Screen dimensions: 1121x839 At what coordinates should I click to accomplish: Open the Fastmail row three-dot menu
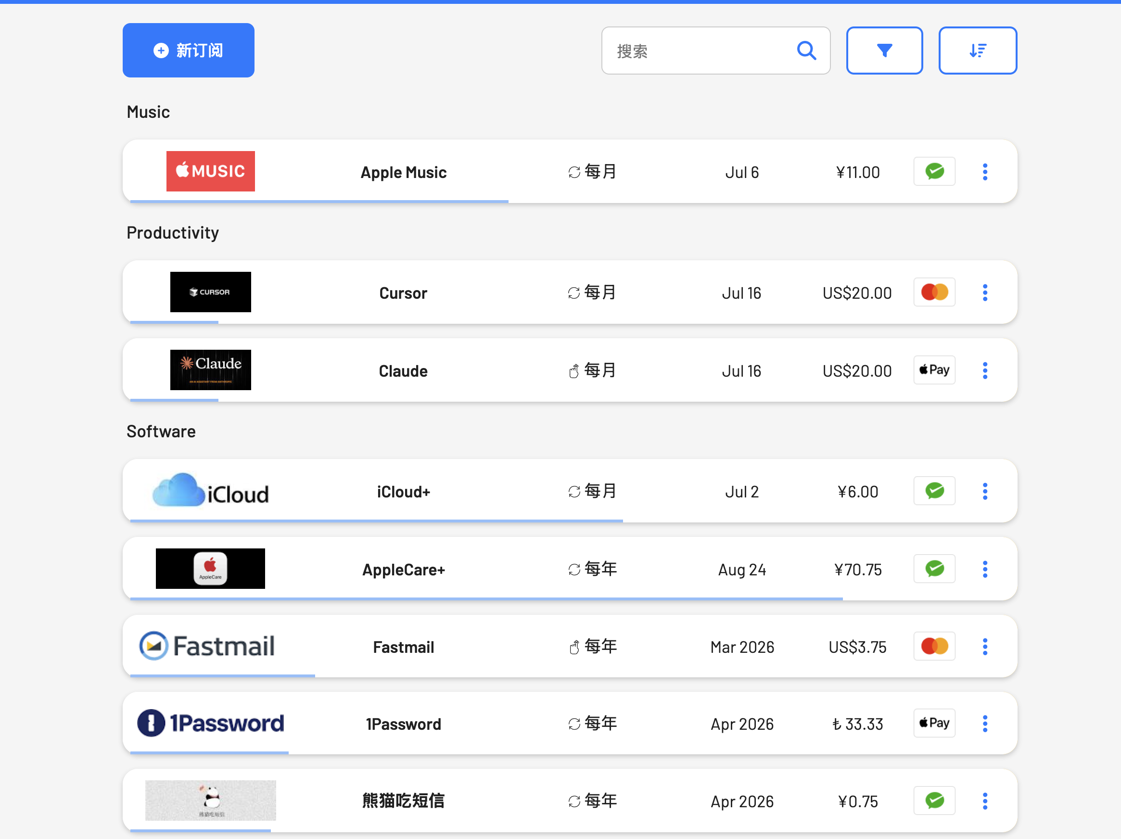coord(985,647)
